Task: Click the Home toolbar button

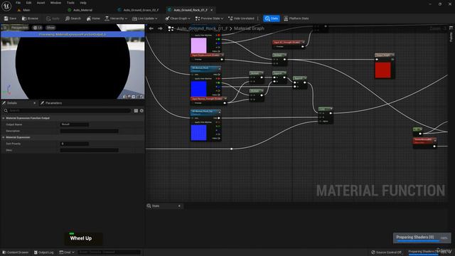Action: 93,18
